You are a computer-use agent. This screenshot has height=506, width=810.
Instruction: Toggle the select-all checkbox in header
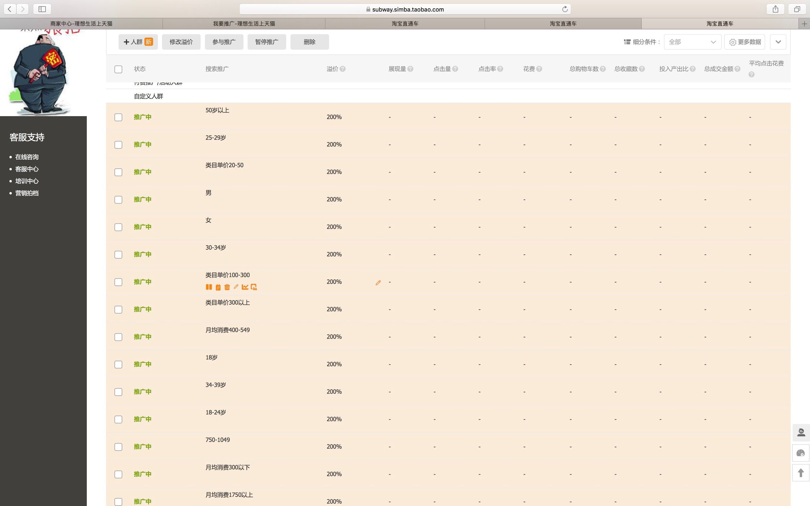click(x=118, y=69)
